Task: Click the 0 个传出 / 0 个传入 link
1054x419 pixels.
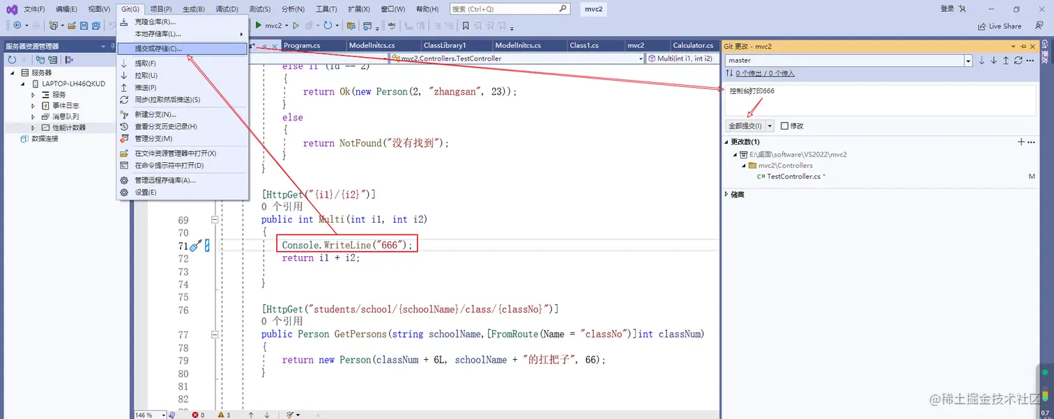Action: [765, 73]
